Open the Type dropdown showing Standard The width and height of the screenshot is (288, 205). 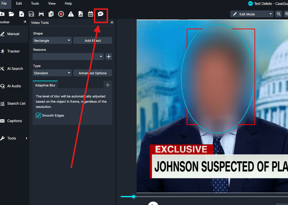pyautogui.click(x=52, y=73)
